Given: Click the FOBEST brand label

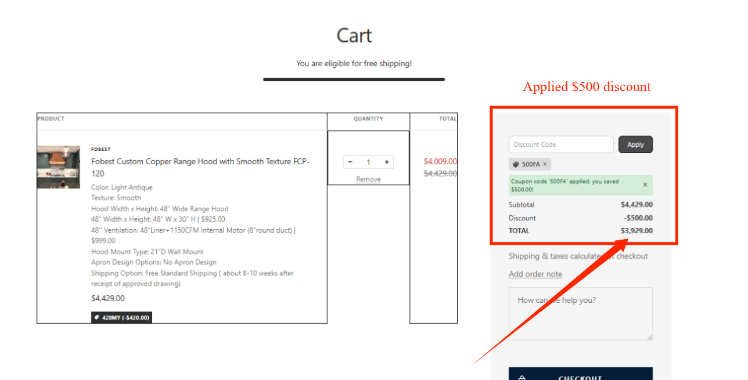Looking at the screenshot, I should (x=100, y=149).
